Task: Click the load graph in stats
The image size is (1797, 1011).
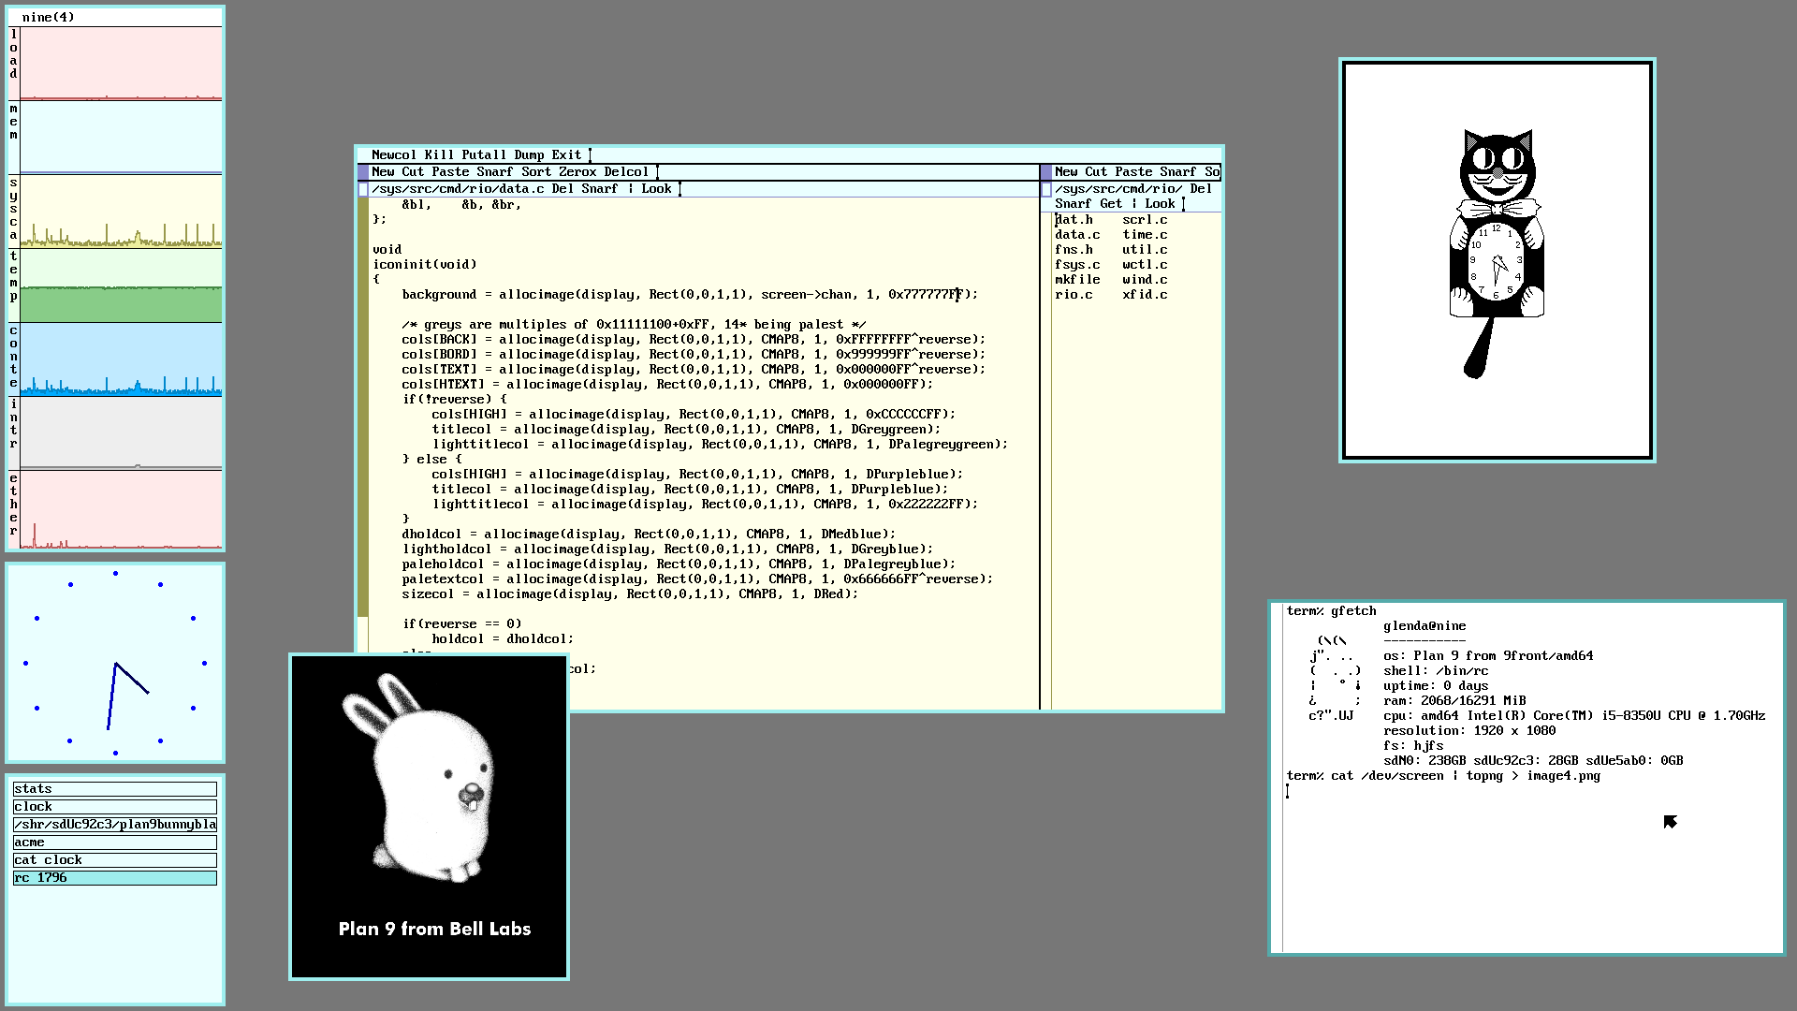Action: click(x=121, y=64)
